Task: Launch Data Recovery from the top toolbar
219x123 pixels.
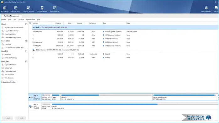Action: (x=15, y=9)
